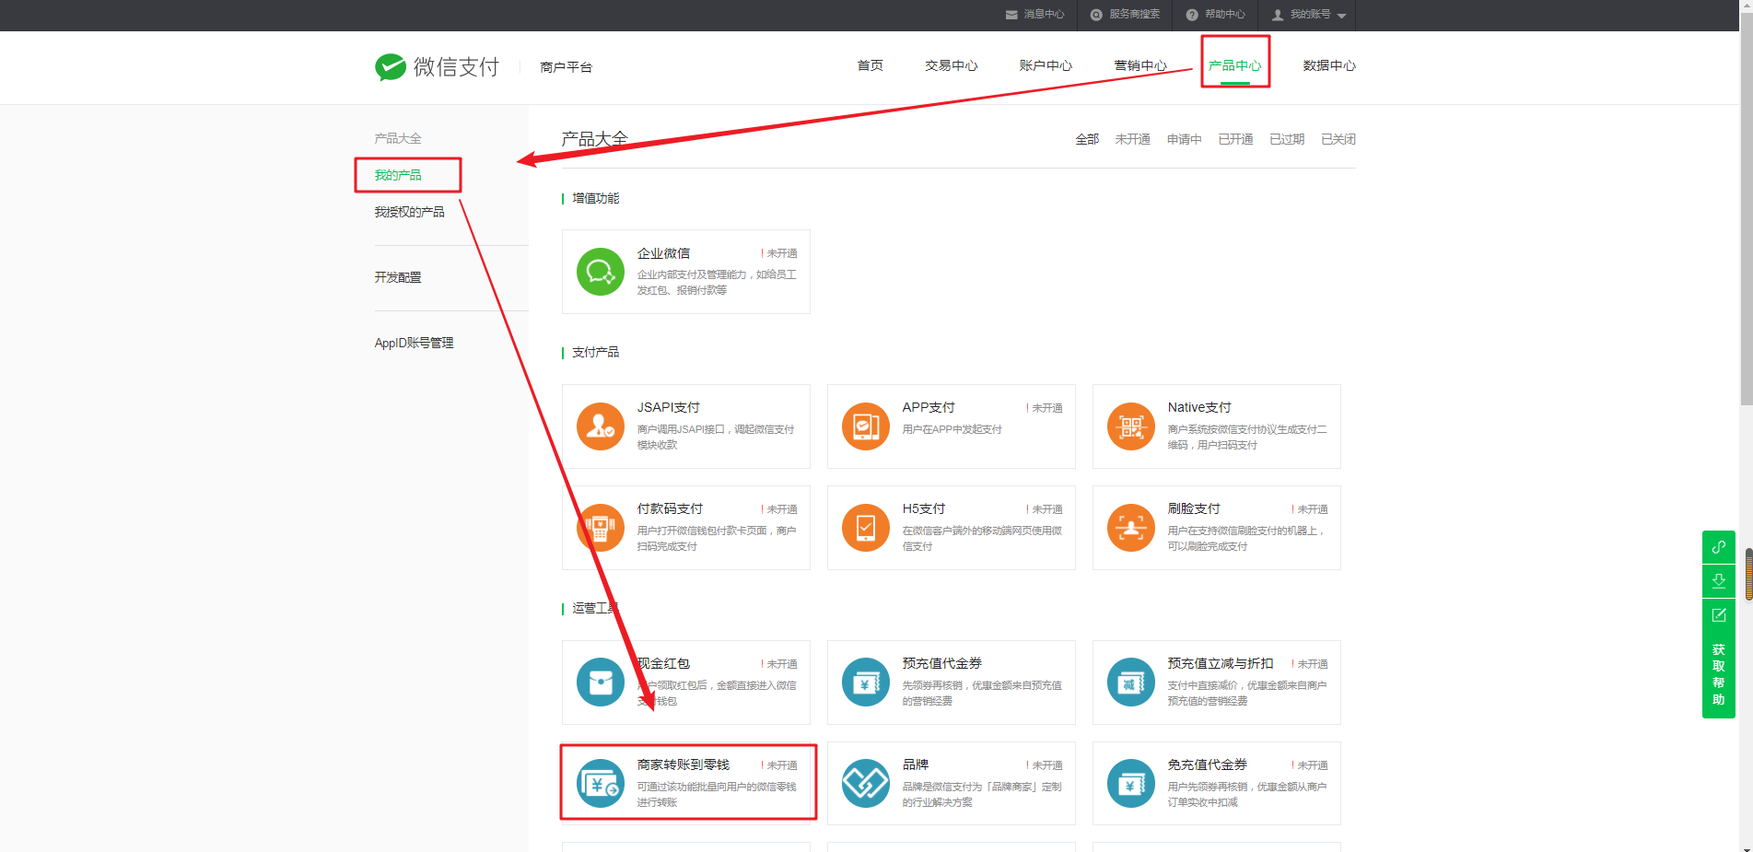Go to the 首页 navigation tab
1753x852 pixels.
[x=870, y=65]
